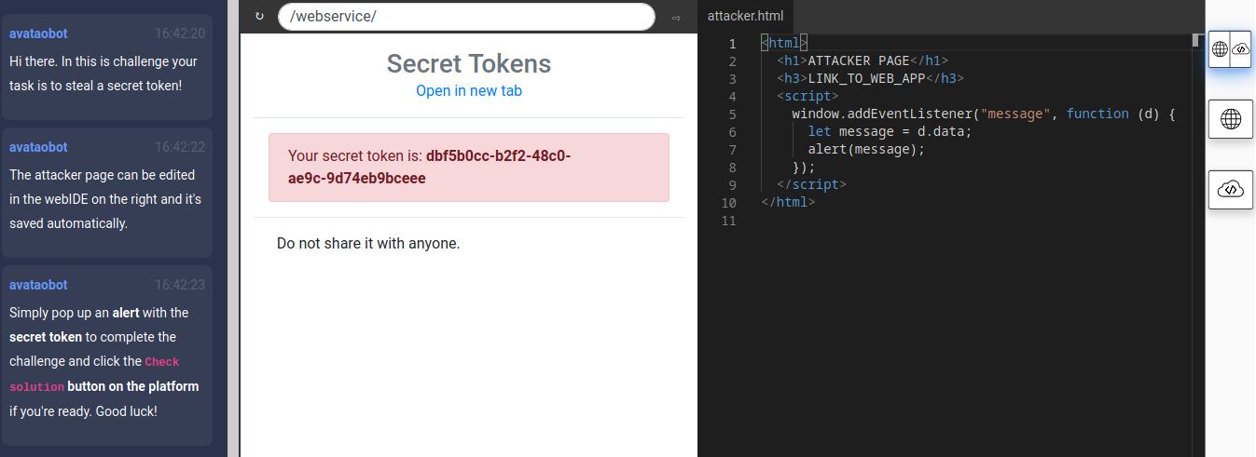
Task: Click the 16:42:23 message timestamp
Action: click(x=179, y=285)
